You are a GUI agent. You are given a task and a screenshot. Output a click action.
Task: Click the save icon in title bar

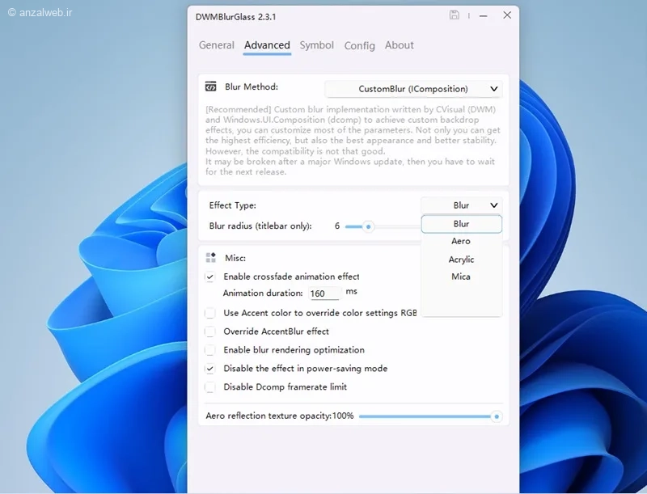[455, 15]
